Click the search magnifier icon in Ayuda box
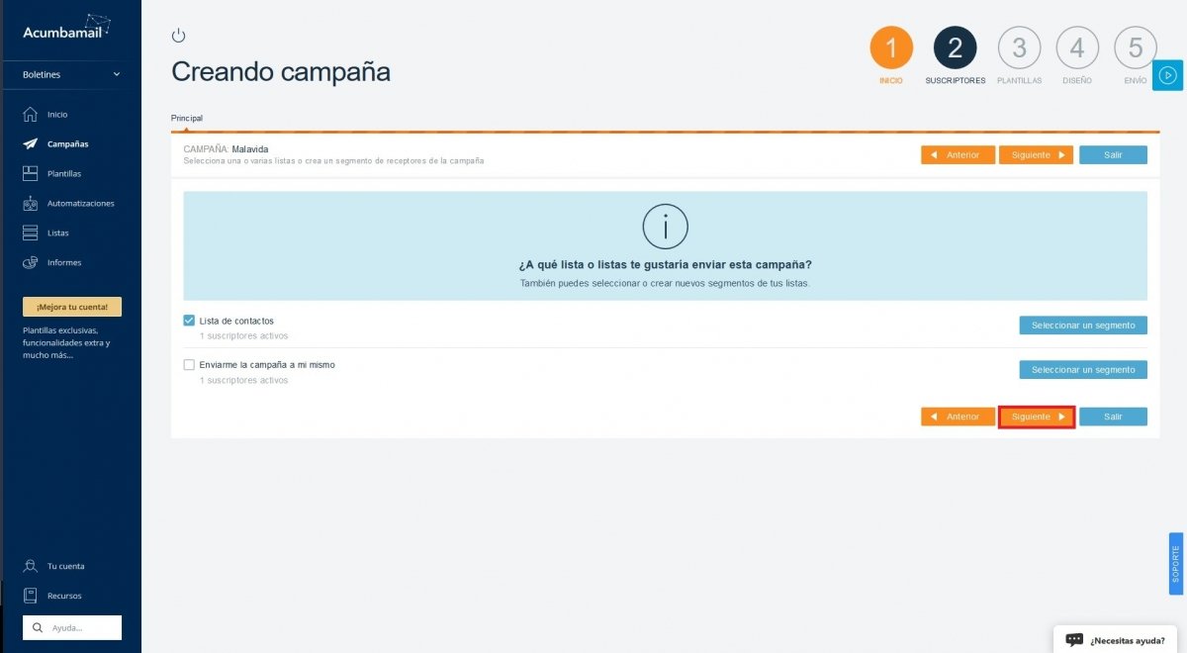 pos(38,627)
